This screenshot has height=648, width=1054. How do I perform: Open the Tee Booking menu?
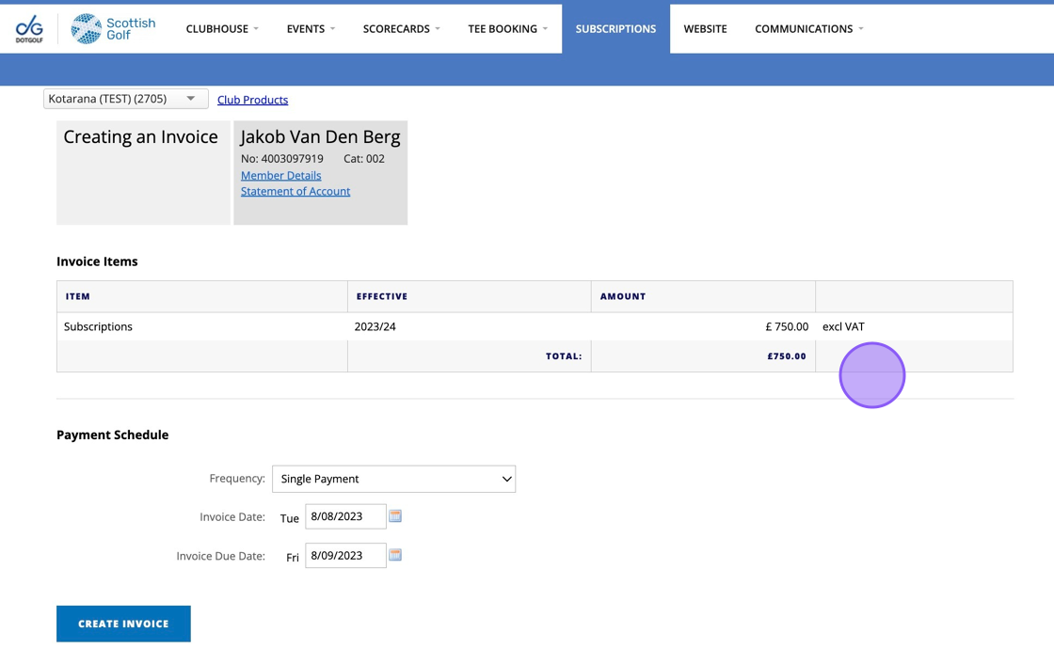click(507, 29)
